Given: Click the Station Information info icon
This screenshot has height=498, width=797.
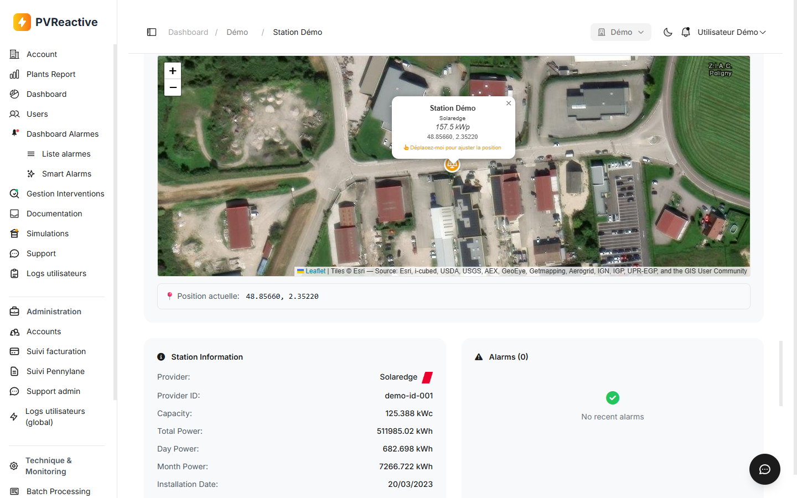Looking at the screenshot, I should pos(161,357).
